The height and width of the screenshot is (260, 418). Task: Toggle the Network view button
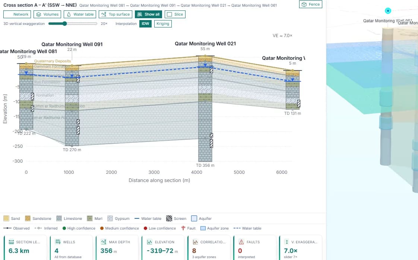(x=17, y=14)
